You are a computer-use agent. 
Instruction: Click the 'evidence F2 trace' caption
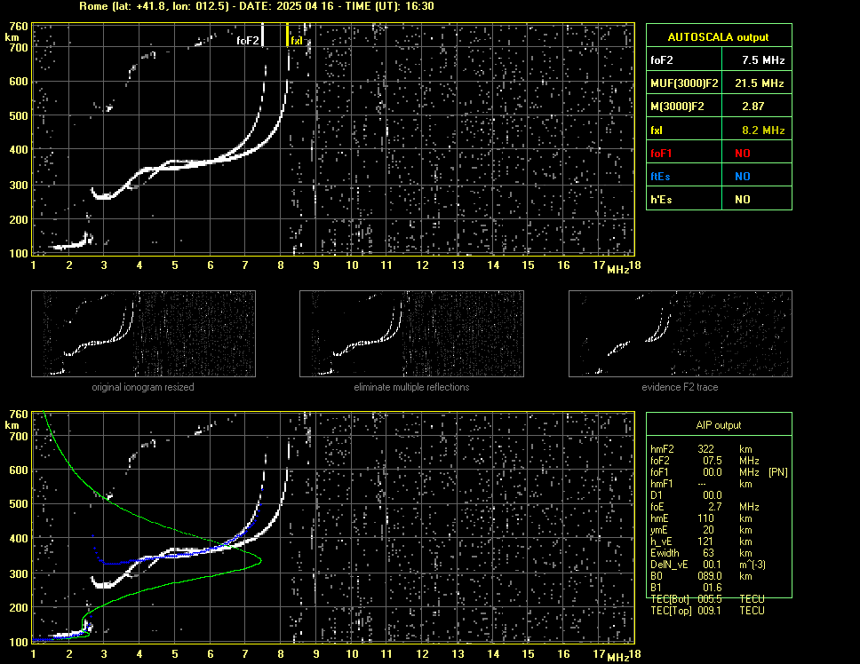(680, 387)
